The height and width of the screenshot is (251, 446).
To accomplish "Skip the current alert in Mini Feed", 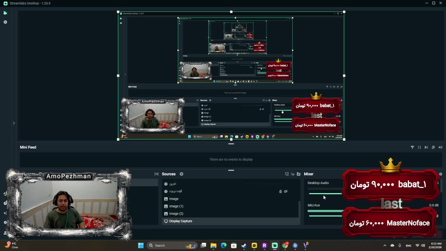I will [426, 147].
